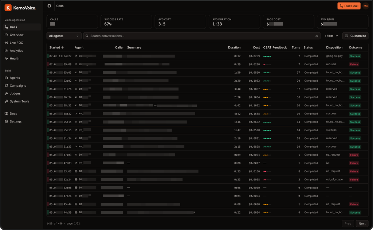Click the $0.0259 cost cell
373x230 pixels.
tap(254, 56)
